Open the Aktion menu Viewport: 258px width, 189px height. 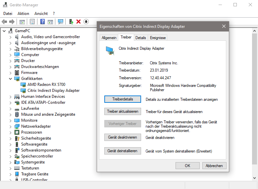click(x=23, y=14)
